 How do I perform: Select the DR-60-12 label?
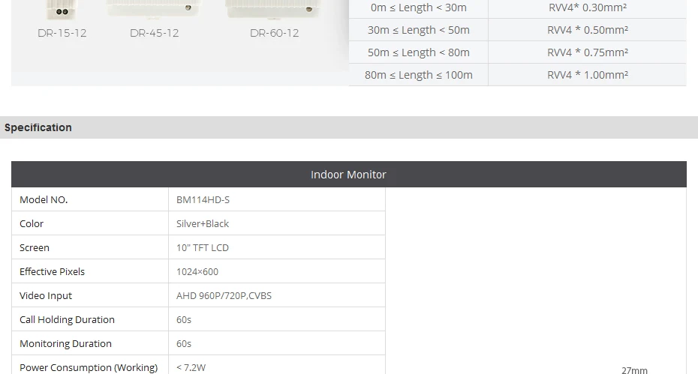(x=274, y=33)
